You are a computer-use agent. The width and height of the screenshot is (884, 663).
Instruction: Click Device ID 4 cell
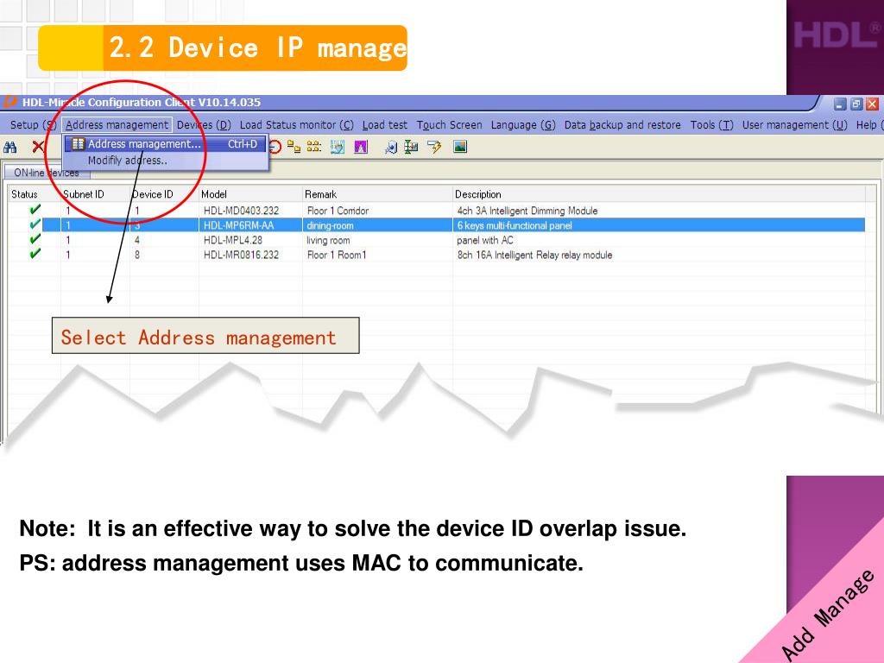tap(137, 240)
